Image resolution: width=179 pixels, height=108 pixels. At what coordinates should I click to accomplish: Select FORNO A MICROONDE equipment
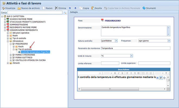click(x=25, y=55)
